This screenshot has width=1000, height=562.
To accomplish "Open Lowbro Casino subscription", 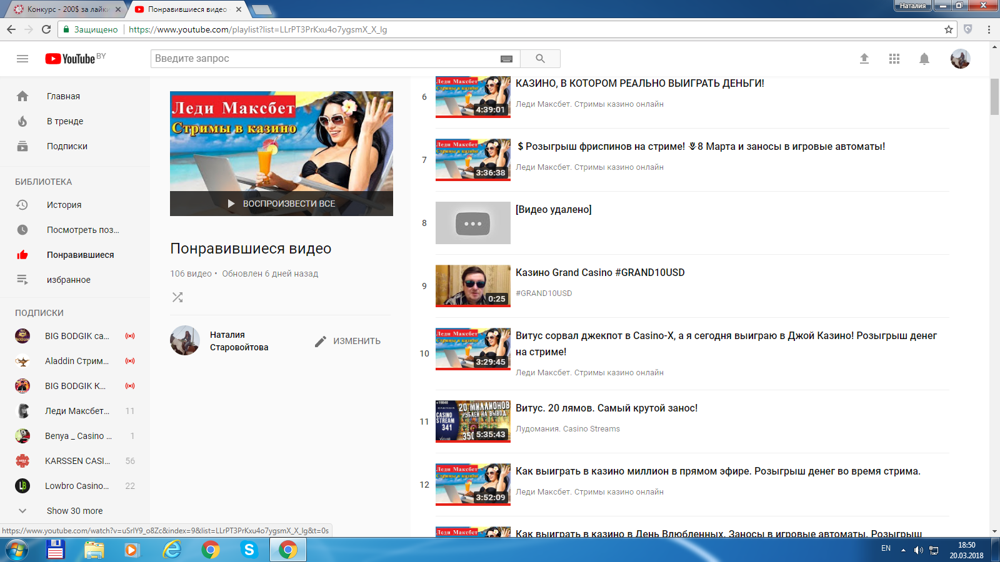I will (75, 486).
